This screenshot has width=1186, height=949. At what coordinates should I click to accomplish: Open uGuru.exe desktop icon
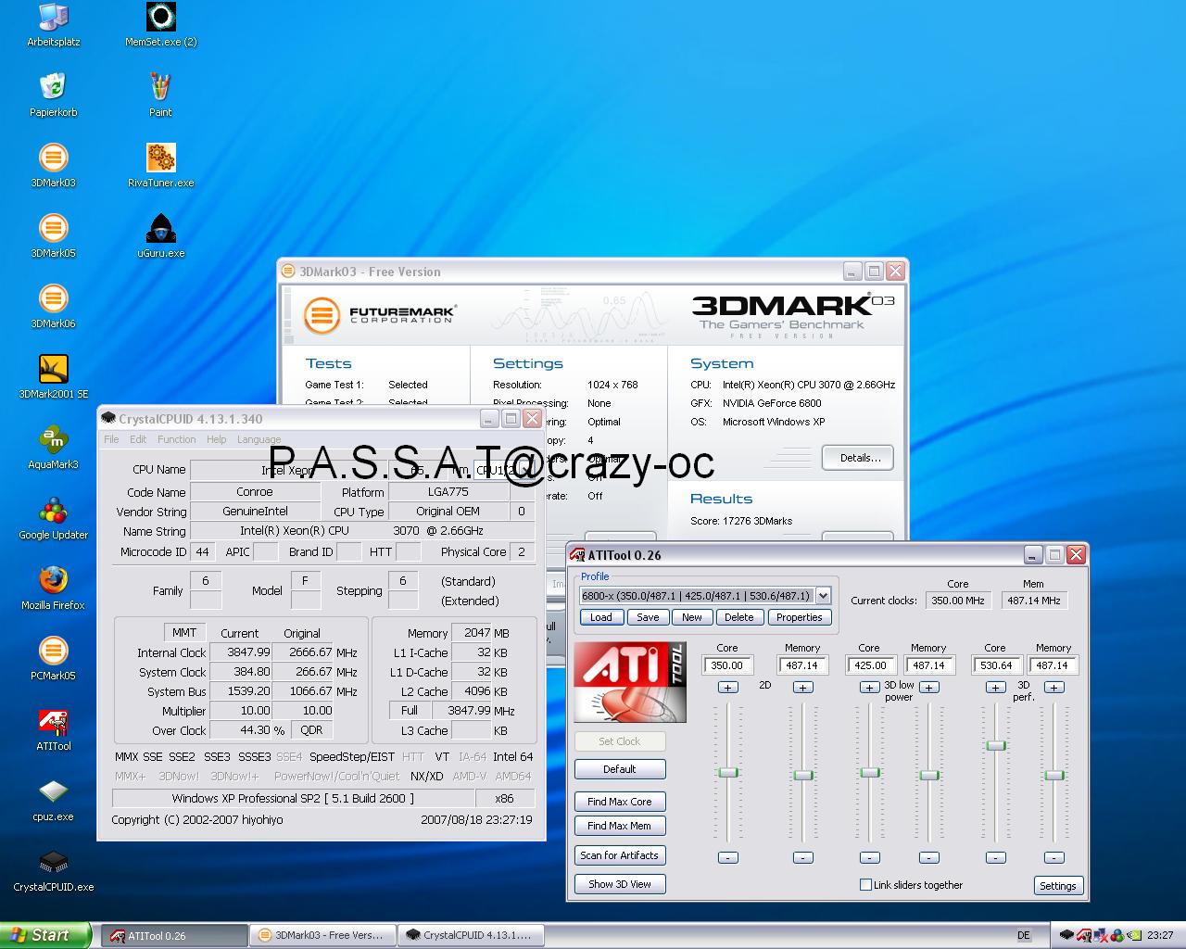click(x=160, y=236)
